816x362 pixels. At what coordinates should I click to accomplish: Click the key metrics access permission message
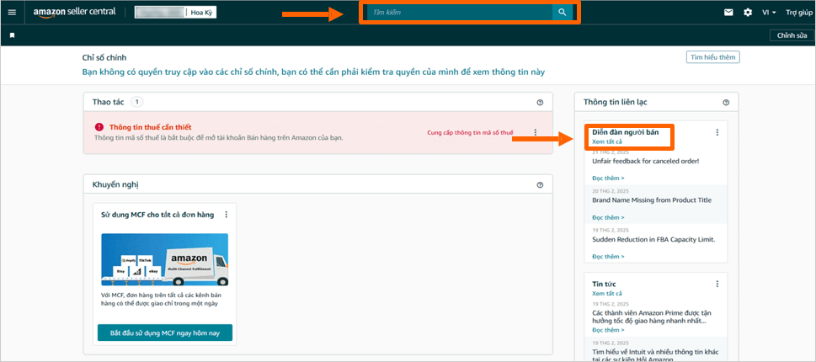pyautogui.click(x=314, y=72)
